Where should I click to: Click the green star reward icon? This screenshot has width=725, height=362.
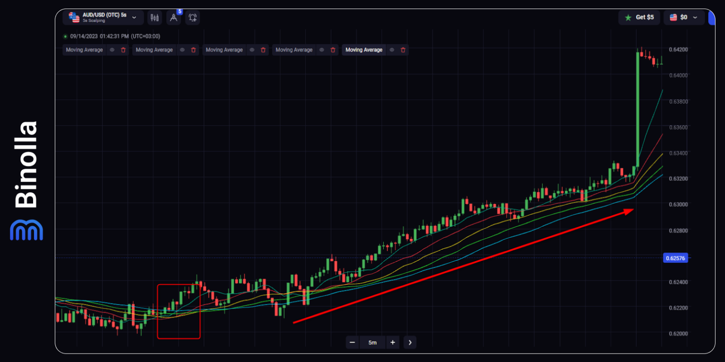628,17
